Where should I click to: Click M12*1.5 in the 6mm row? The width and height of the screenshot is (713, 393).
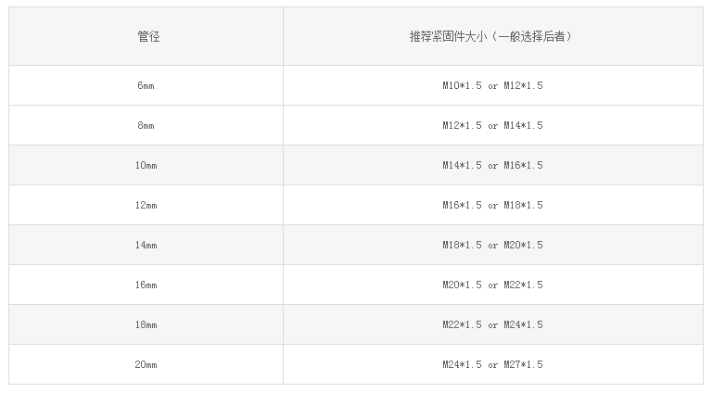[x=523, y=85]
